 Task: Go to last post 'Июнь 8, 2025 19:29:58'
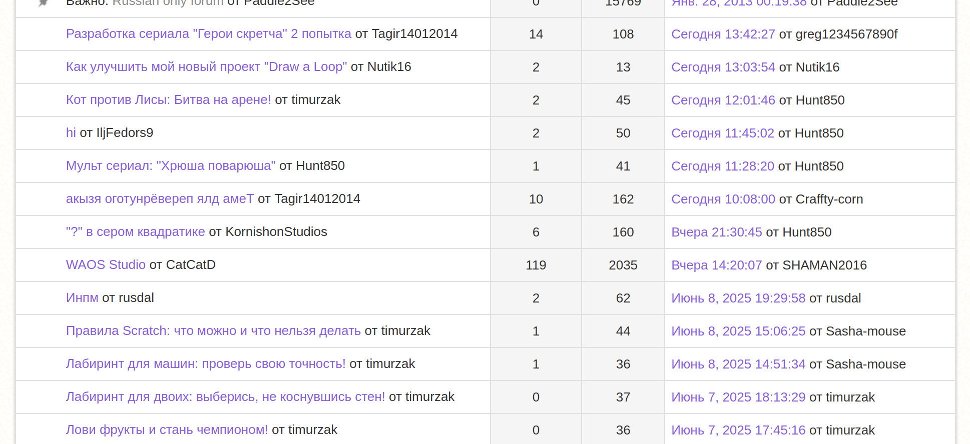(x=738, y=298)
